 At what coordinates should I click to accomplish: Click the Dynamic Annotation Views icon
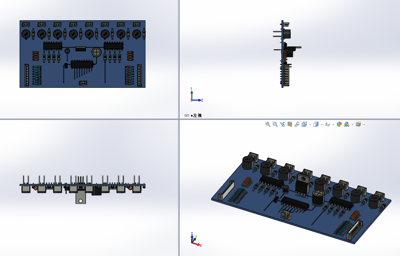(297, 125)
